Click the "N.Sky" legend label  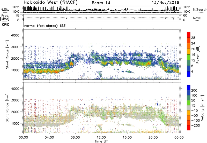tap(5, 10)
